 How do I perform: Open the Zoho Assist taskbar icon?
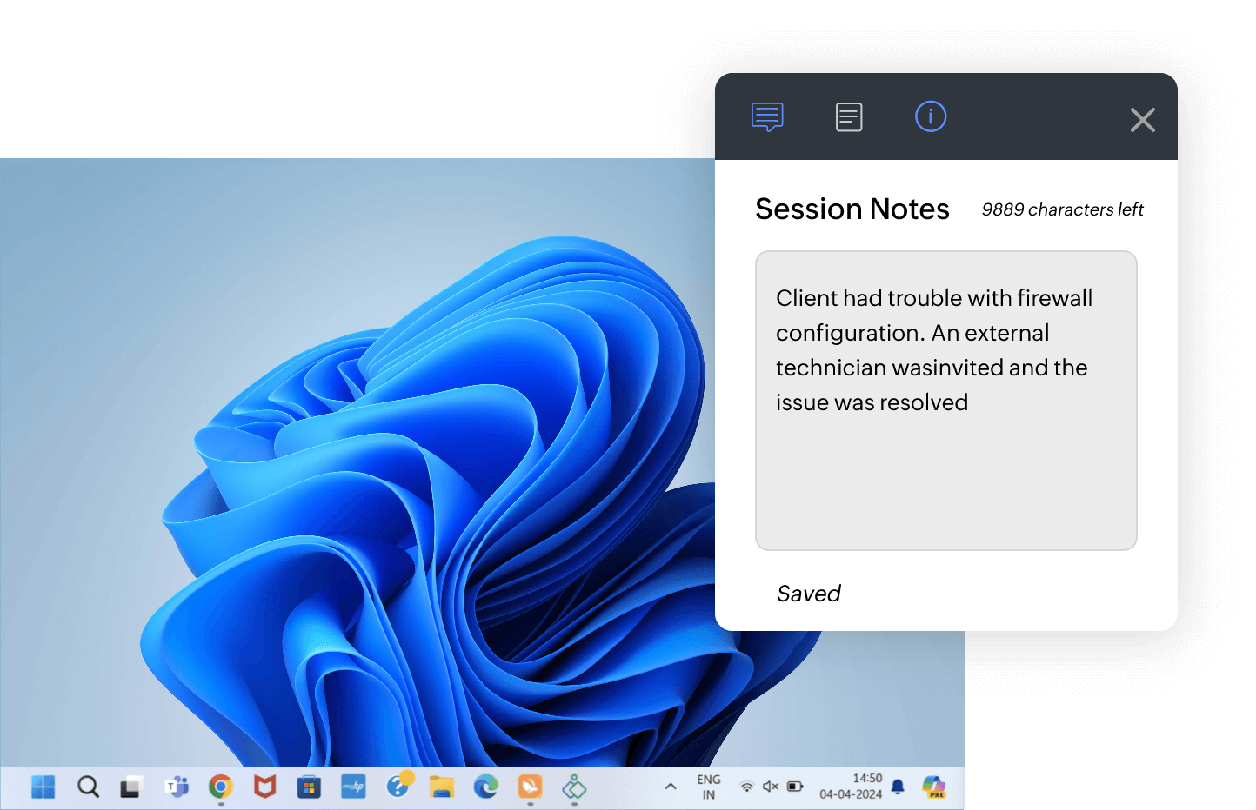530,787
